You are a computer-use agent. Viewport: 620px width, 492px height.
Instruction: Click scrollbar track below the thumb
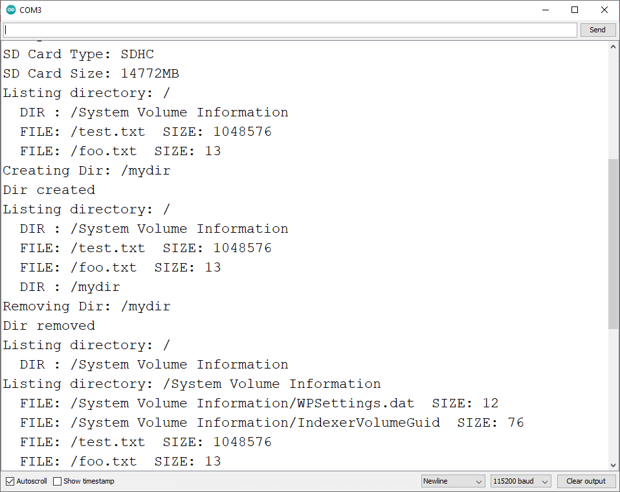(613, 394)
